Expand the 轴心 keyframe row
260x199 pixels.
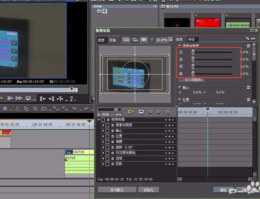pyautogui.click(x=103, y=131)
